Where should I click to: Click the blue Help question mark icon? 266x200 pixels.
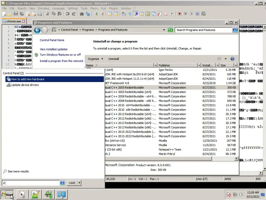pos(232,59)
